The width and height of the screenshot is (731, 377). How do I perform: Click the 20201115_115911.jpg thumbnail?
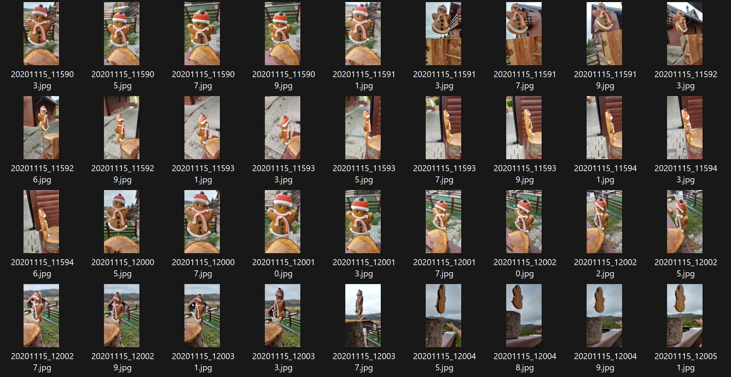pyautogui.click(x=363, y=34)
